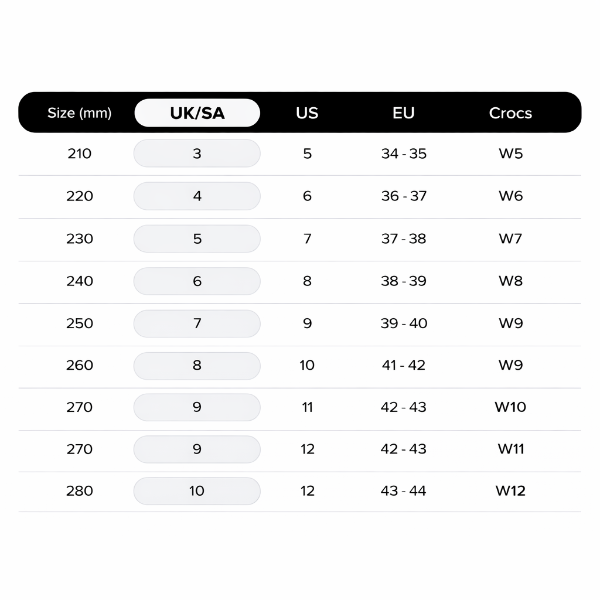The height and width of the screenshot is (600, 600).
Task: Select UK/SA size 4 pill
Action: pos(197,196)
